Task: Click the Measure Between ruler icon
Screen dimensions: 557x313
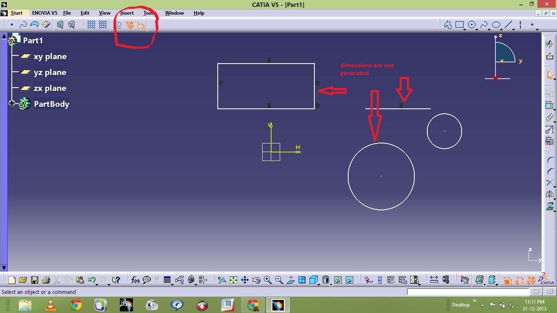Action: [434, 280]
